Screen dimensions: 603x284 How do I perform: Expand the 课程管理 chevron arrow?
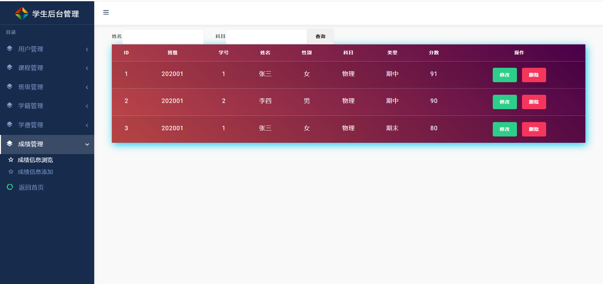[87, 68]
